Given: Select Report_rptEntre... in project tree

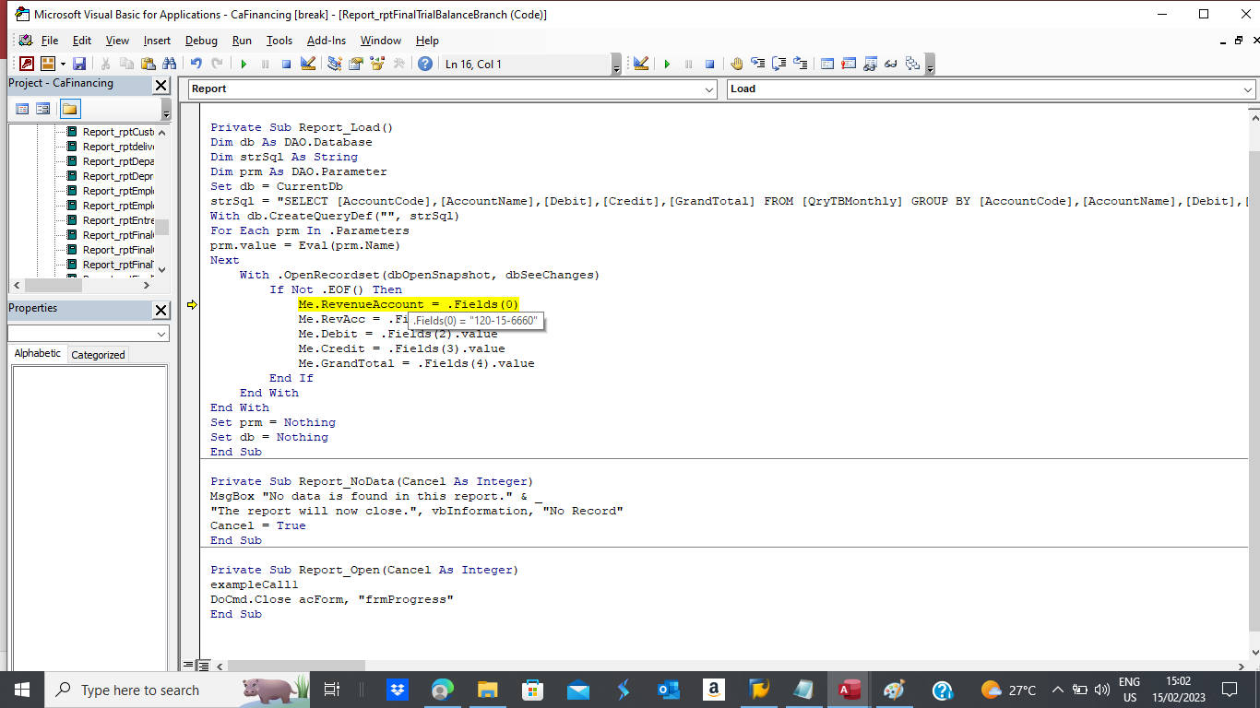Looking at the screenshot, I should coord(118,220).
